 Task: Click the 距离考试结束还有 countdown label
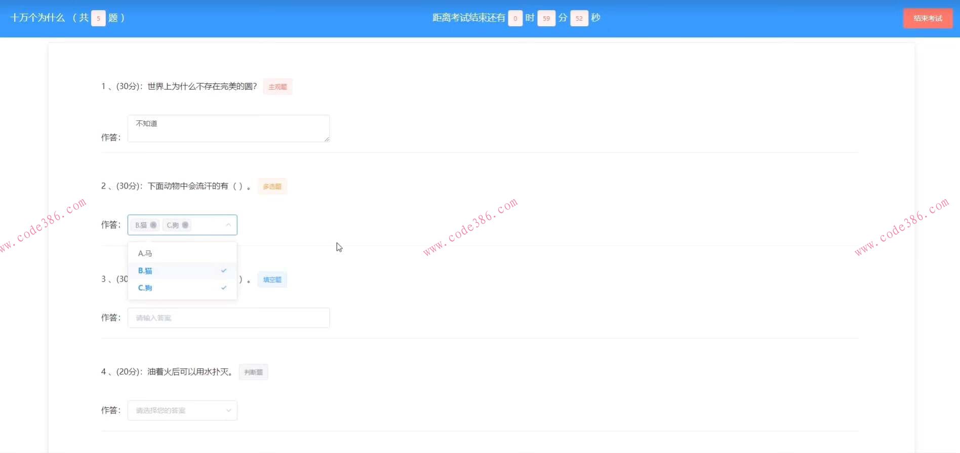[x=469, y=18]
